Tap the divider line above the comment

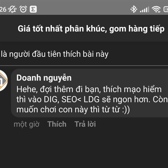coord(84,66)
